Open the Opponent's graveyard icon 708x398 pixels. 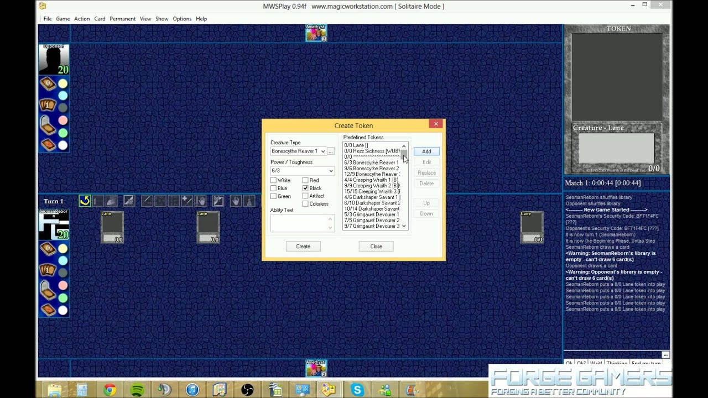pyautogui.click(x=48, y=125)
